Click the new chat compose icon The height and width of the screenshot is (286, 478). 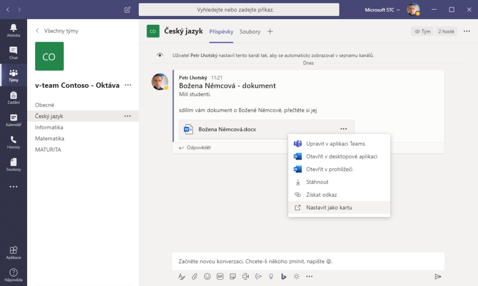127,9
